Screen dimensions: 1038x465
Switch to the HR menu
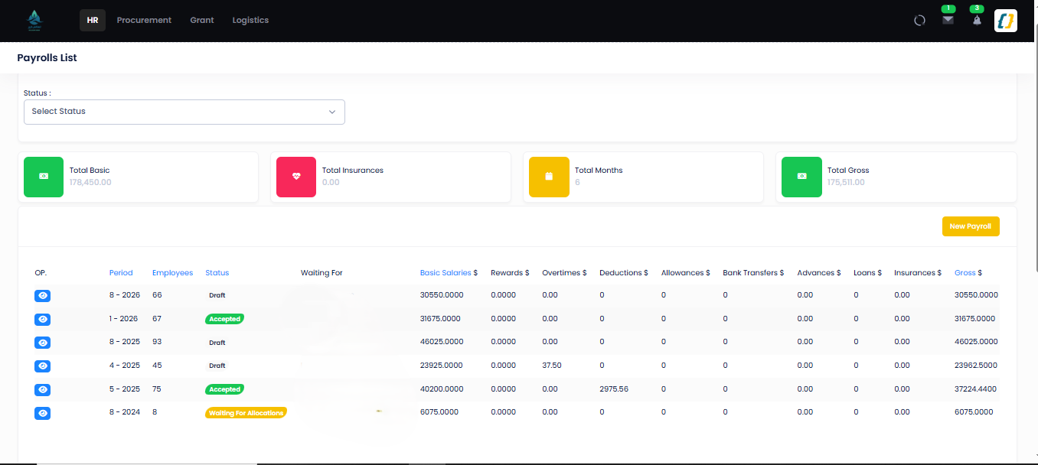coord(93,20)
